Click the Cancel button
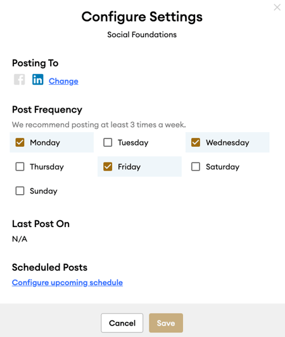 tap(122, 323)
